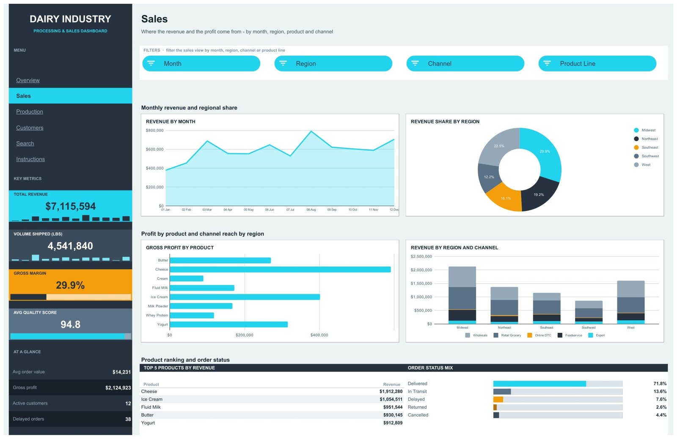Click the Foodservice legend swatch

pos(560,335)
